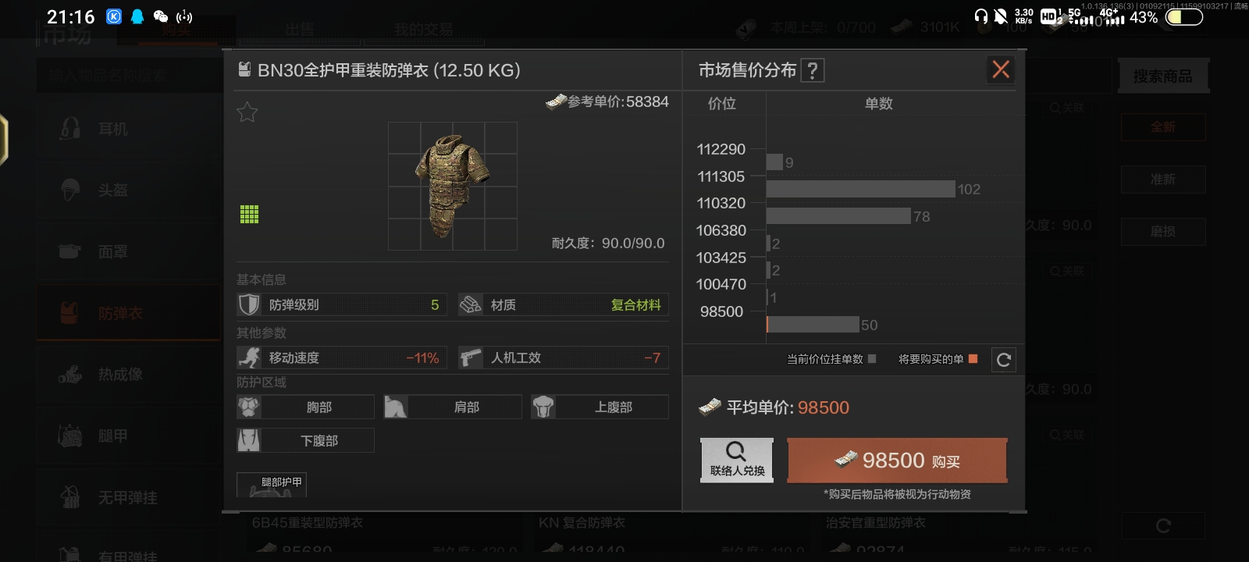Buy armor for 98500
Viewport: 1249px width, 562px height.
tap(897, 461)
